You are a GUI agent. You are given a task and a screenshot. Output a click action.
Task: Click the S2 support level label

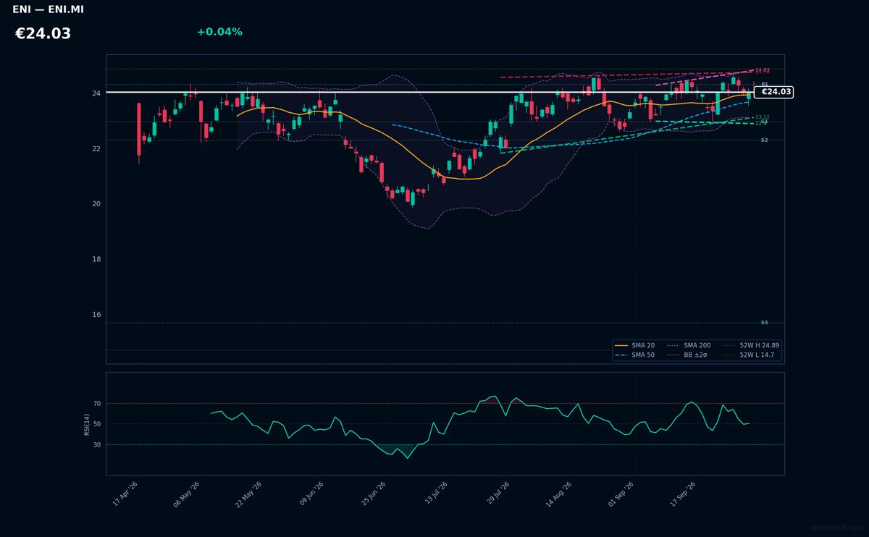(764, 140)
